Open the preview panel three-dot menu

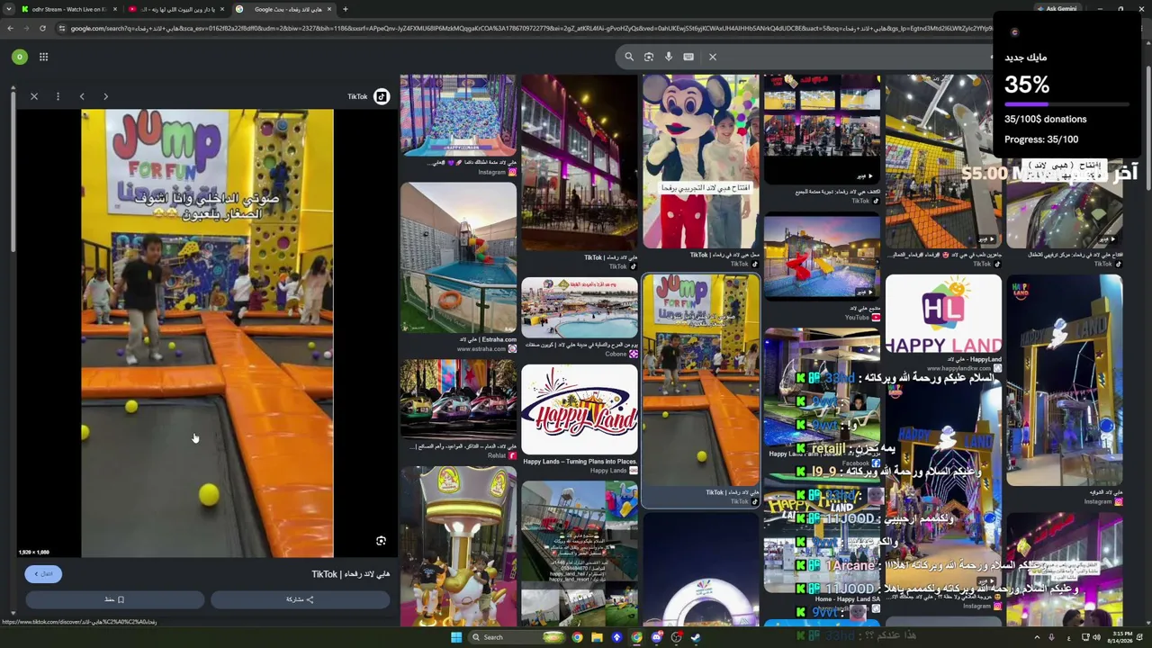(58, 96)
